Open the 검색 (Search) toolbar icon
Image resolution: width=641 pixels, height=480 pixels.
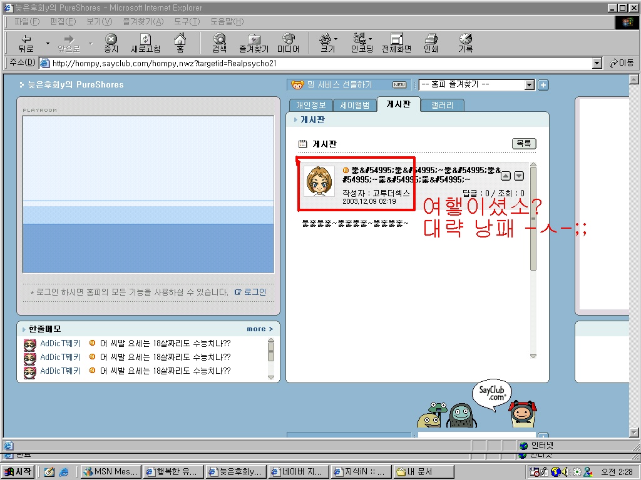pos(219,42)
